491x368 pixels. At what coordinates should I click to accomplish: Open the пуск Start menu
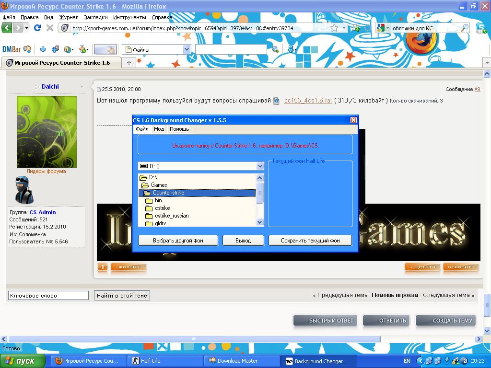pyautogui.click(x=22, y=361)
